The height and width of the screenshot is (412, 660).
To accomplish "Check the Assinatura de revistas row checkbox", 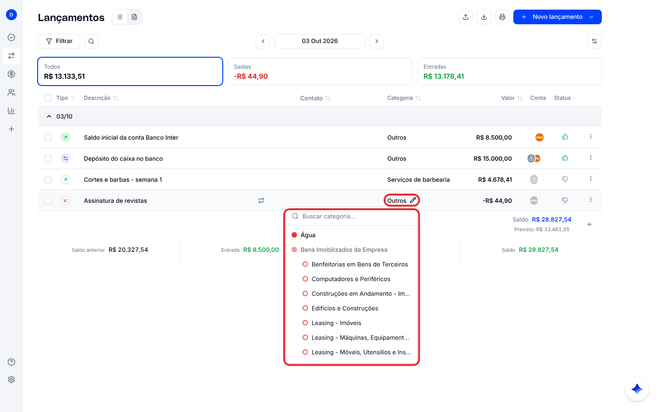I will 48,201.
